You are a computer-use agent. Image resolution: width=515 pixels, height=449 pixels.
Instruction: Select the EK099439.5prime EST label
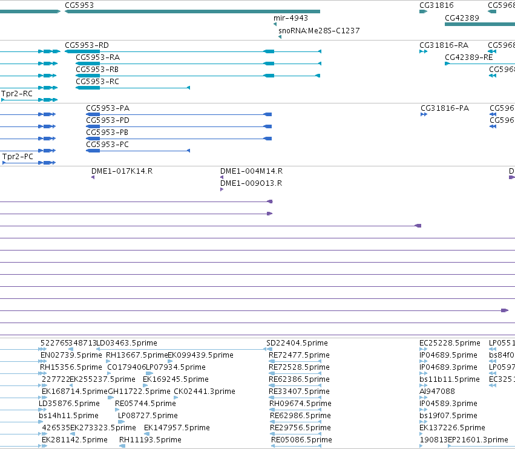tap(201, 355)
